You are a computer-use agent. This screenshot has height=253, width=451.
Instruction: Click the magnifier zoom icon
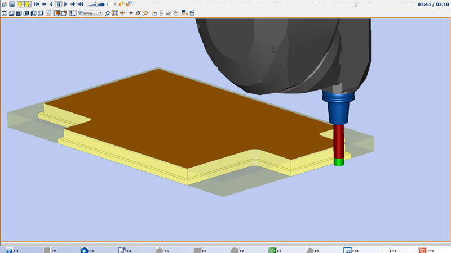click(x=107, y=13)
